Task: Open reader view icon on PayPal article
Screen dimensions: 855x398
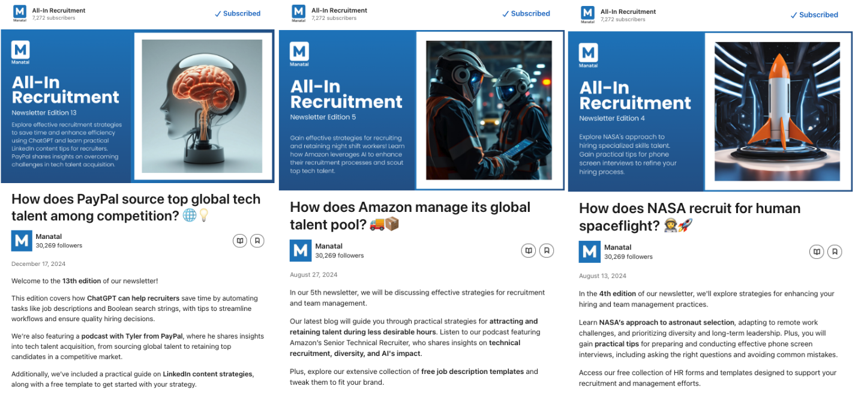Action: tap(240, 241)
